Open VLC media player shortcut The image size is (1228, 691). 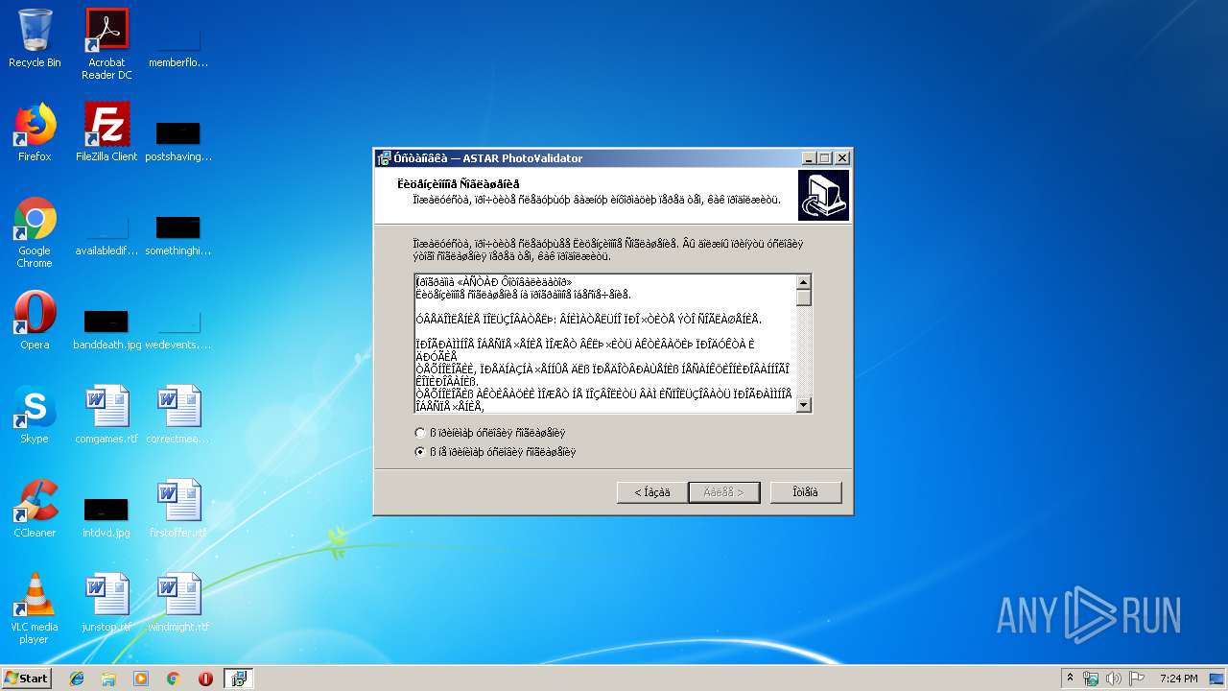(35, 608)
